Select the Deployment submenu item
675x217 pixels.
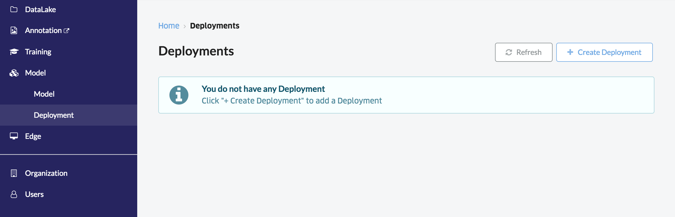(x=69, y=115)
